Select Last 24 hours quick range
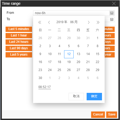 tap(19, 42)
